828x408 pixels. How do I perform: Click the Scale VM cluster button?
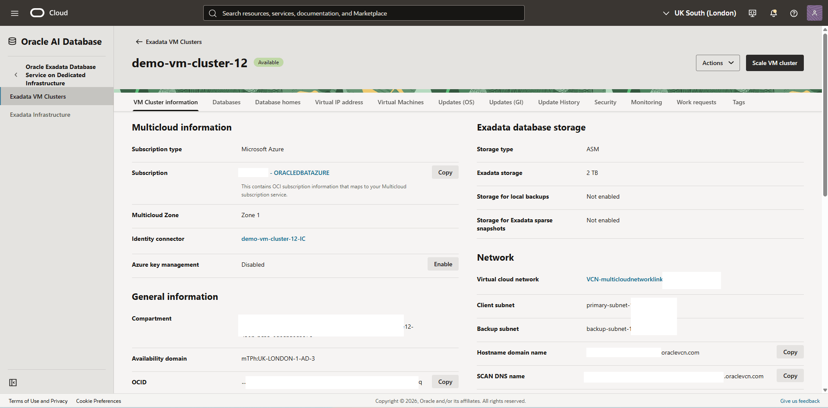[774, 62]
